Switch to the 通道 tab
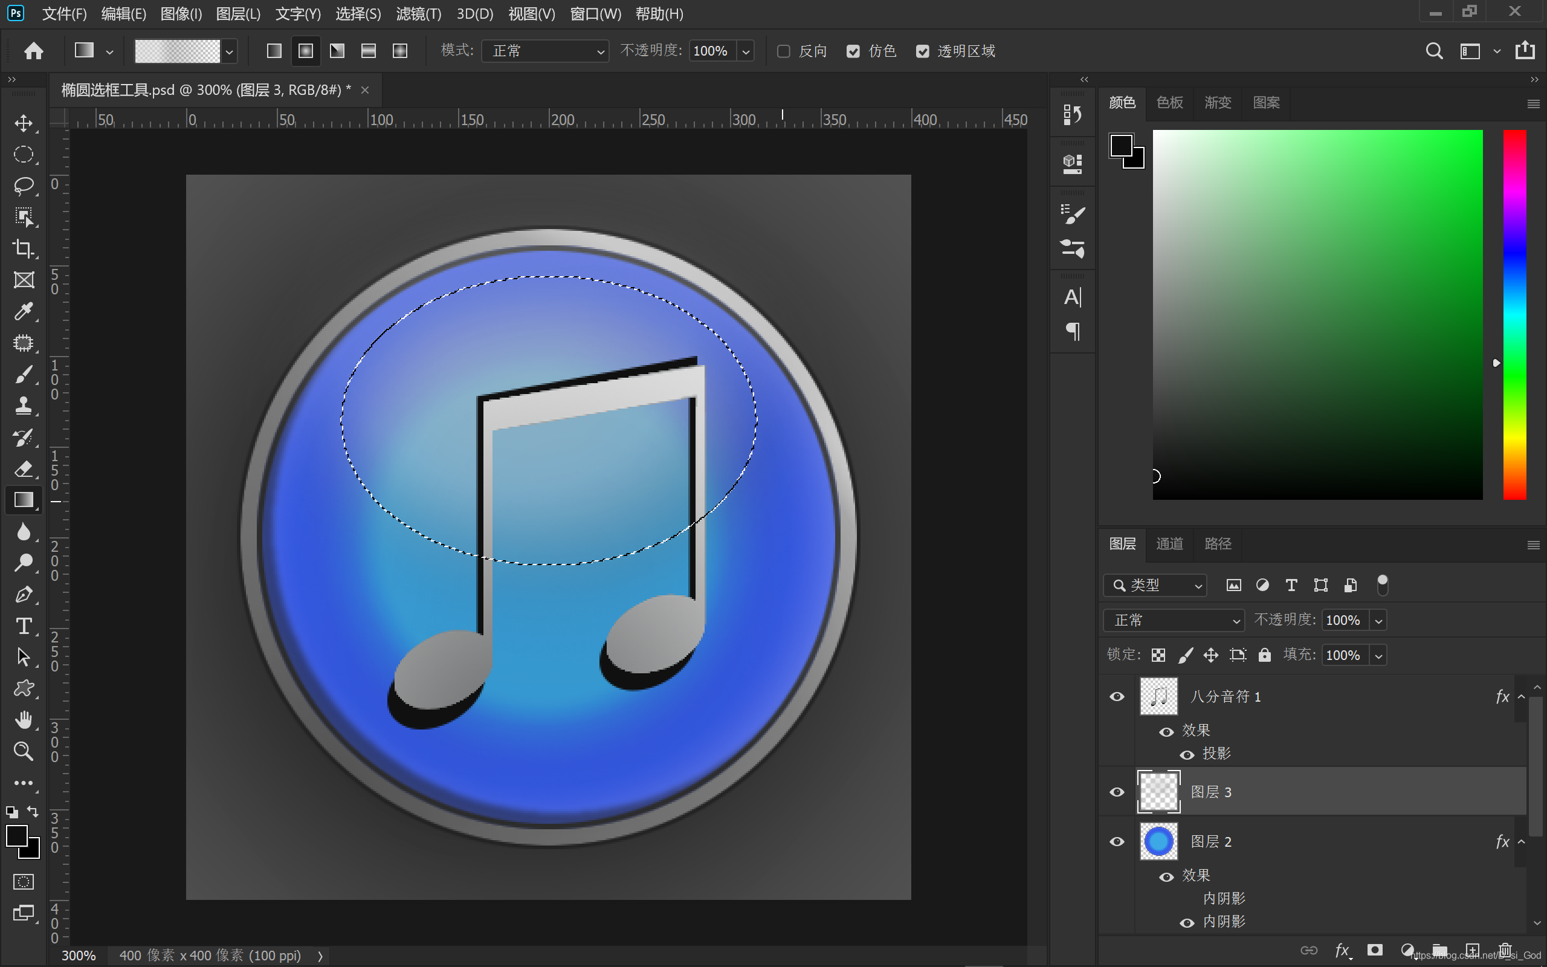This screenshot has width=1547, height=967. tap(1169, 543)
